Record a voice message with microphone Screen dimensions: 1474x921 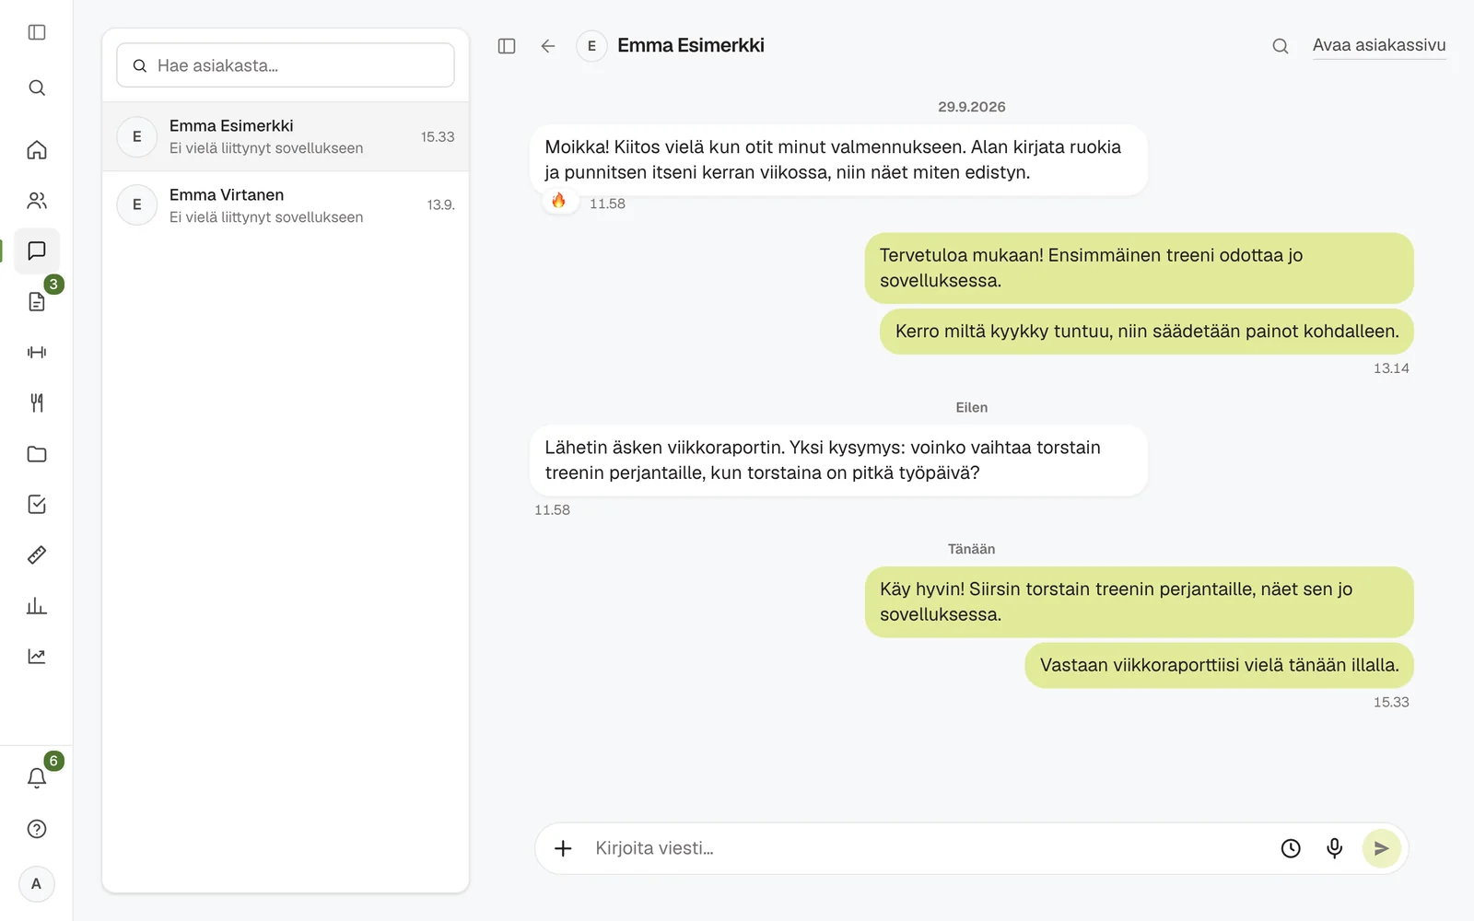(x=1334, y=848)
